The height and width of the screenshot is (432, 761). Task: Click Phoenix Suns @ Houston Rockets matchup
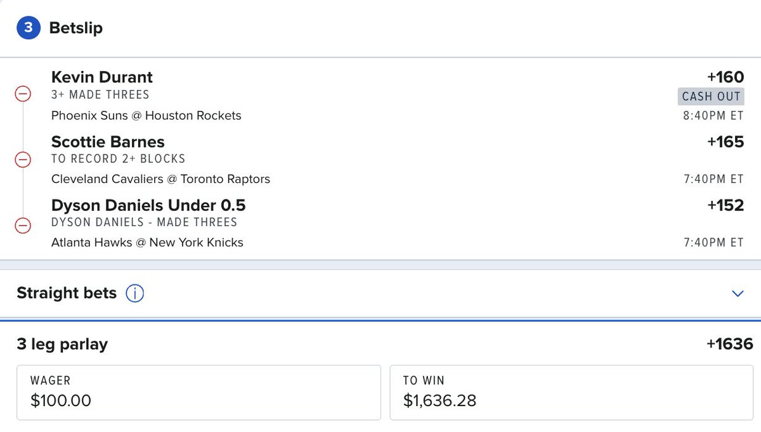(x=146, y=116)
